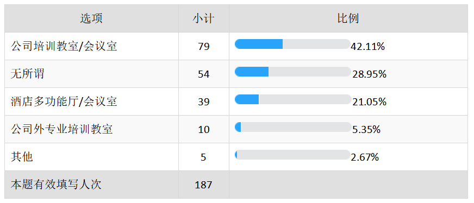Click the 42.11% progress bar
Screen dimensions: 474x203
(292, 44)
